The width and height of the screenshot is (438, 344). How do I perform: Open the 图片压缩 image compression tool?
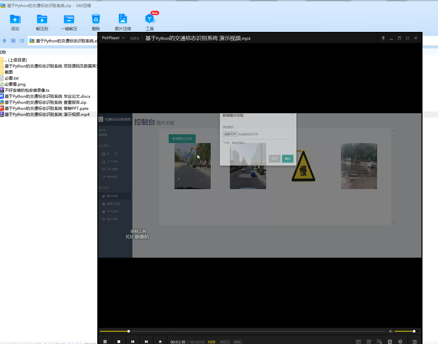123,19
